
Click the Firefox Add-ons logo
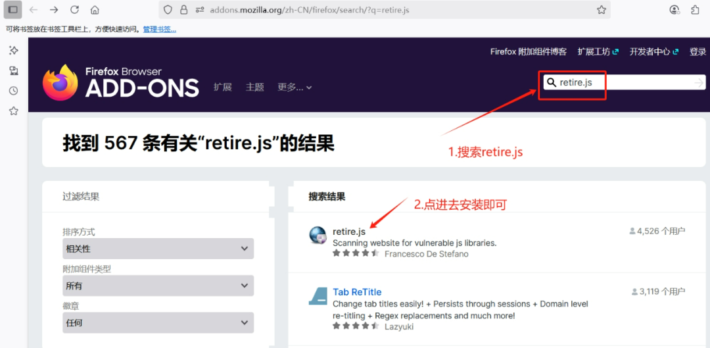coord(120,82)
